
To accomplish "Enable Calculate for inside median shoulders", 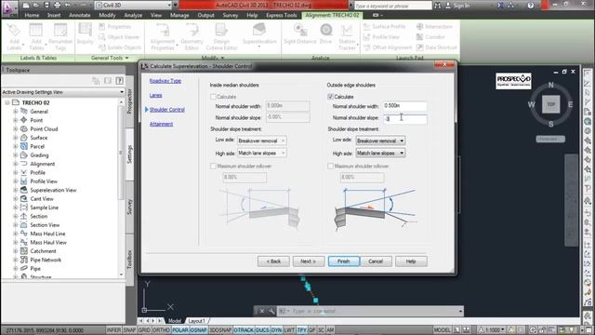I will [213, 97].
